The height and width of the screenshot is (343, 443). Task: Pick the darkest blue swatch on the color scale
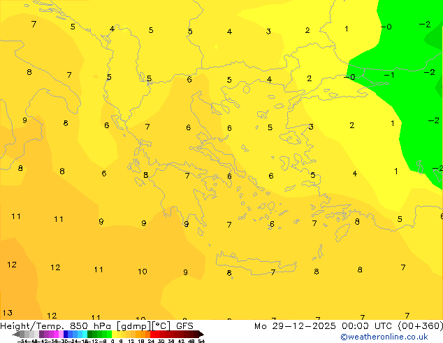[x=66, y=335]
